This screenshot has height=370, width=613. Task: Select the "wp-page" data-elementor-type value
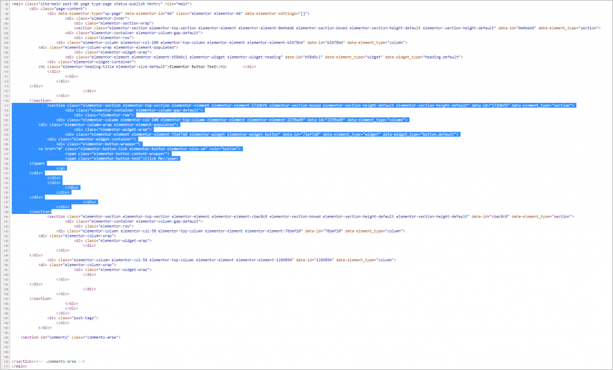pyautogui.click(x=111, y=14)
